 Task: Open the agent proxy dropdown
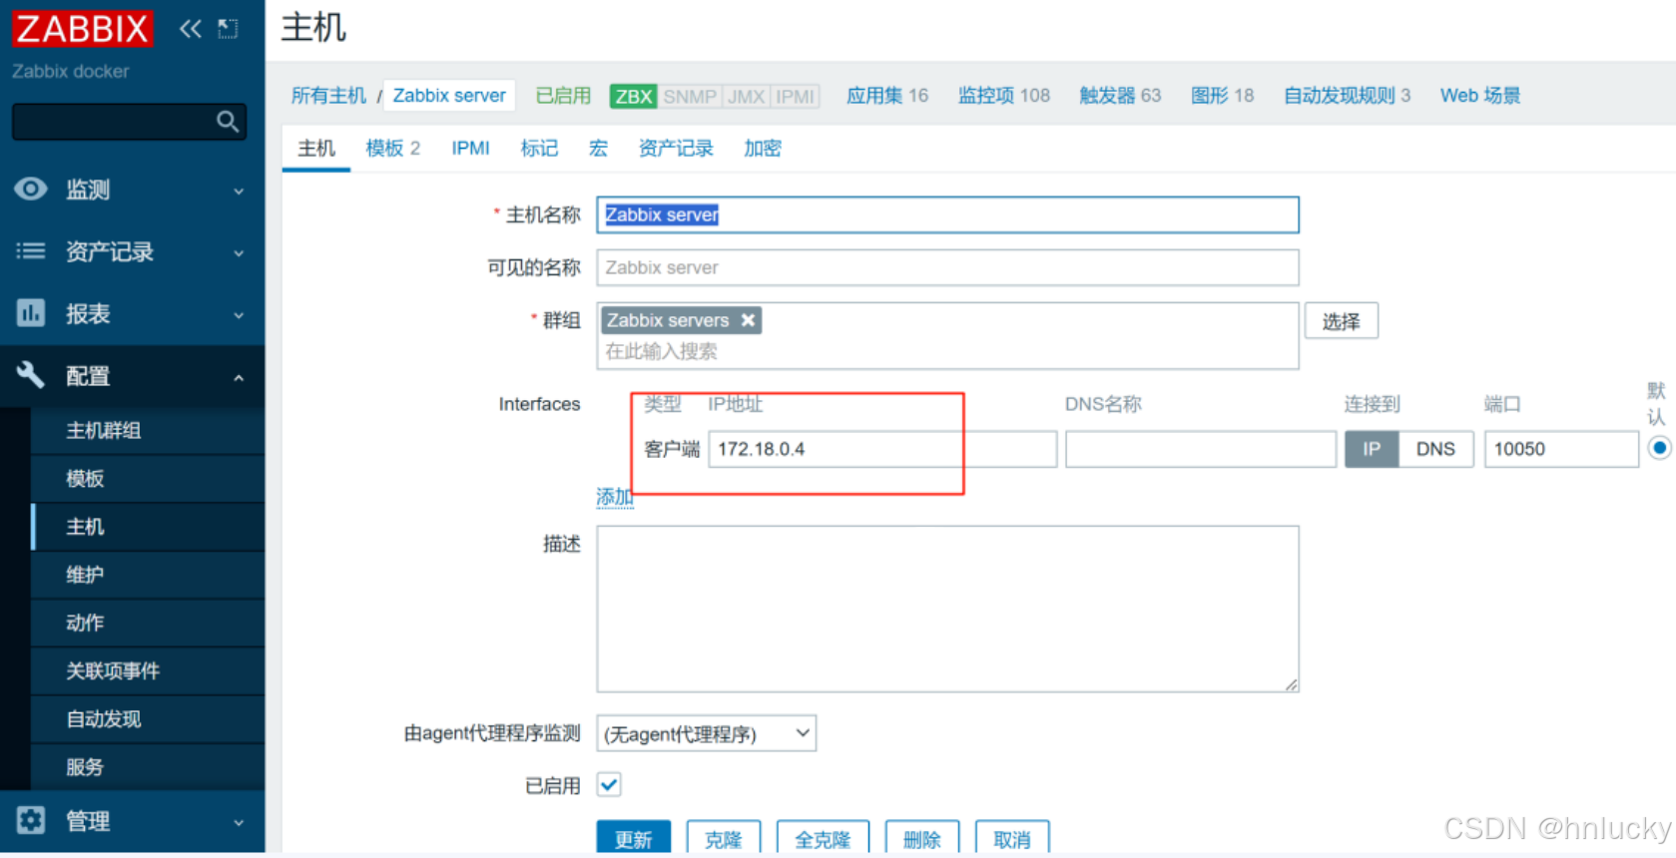[x=707, y=733]
